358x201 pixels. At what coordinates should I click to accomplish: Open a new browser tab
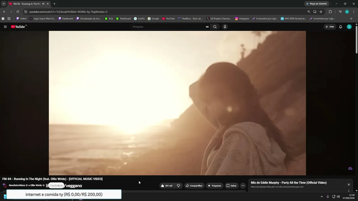pyautogui.click(x=54, y=4)
